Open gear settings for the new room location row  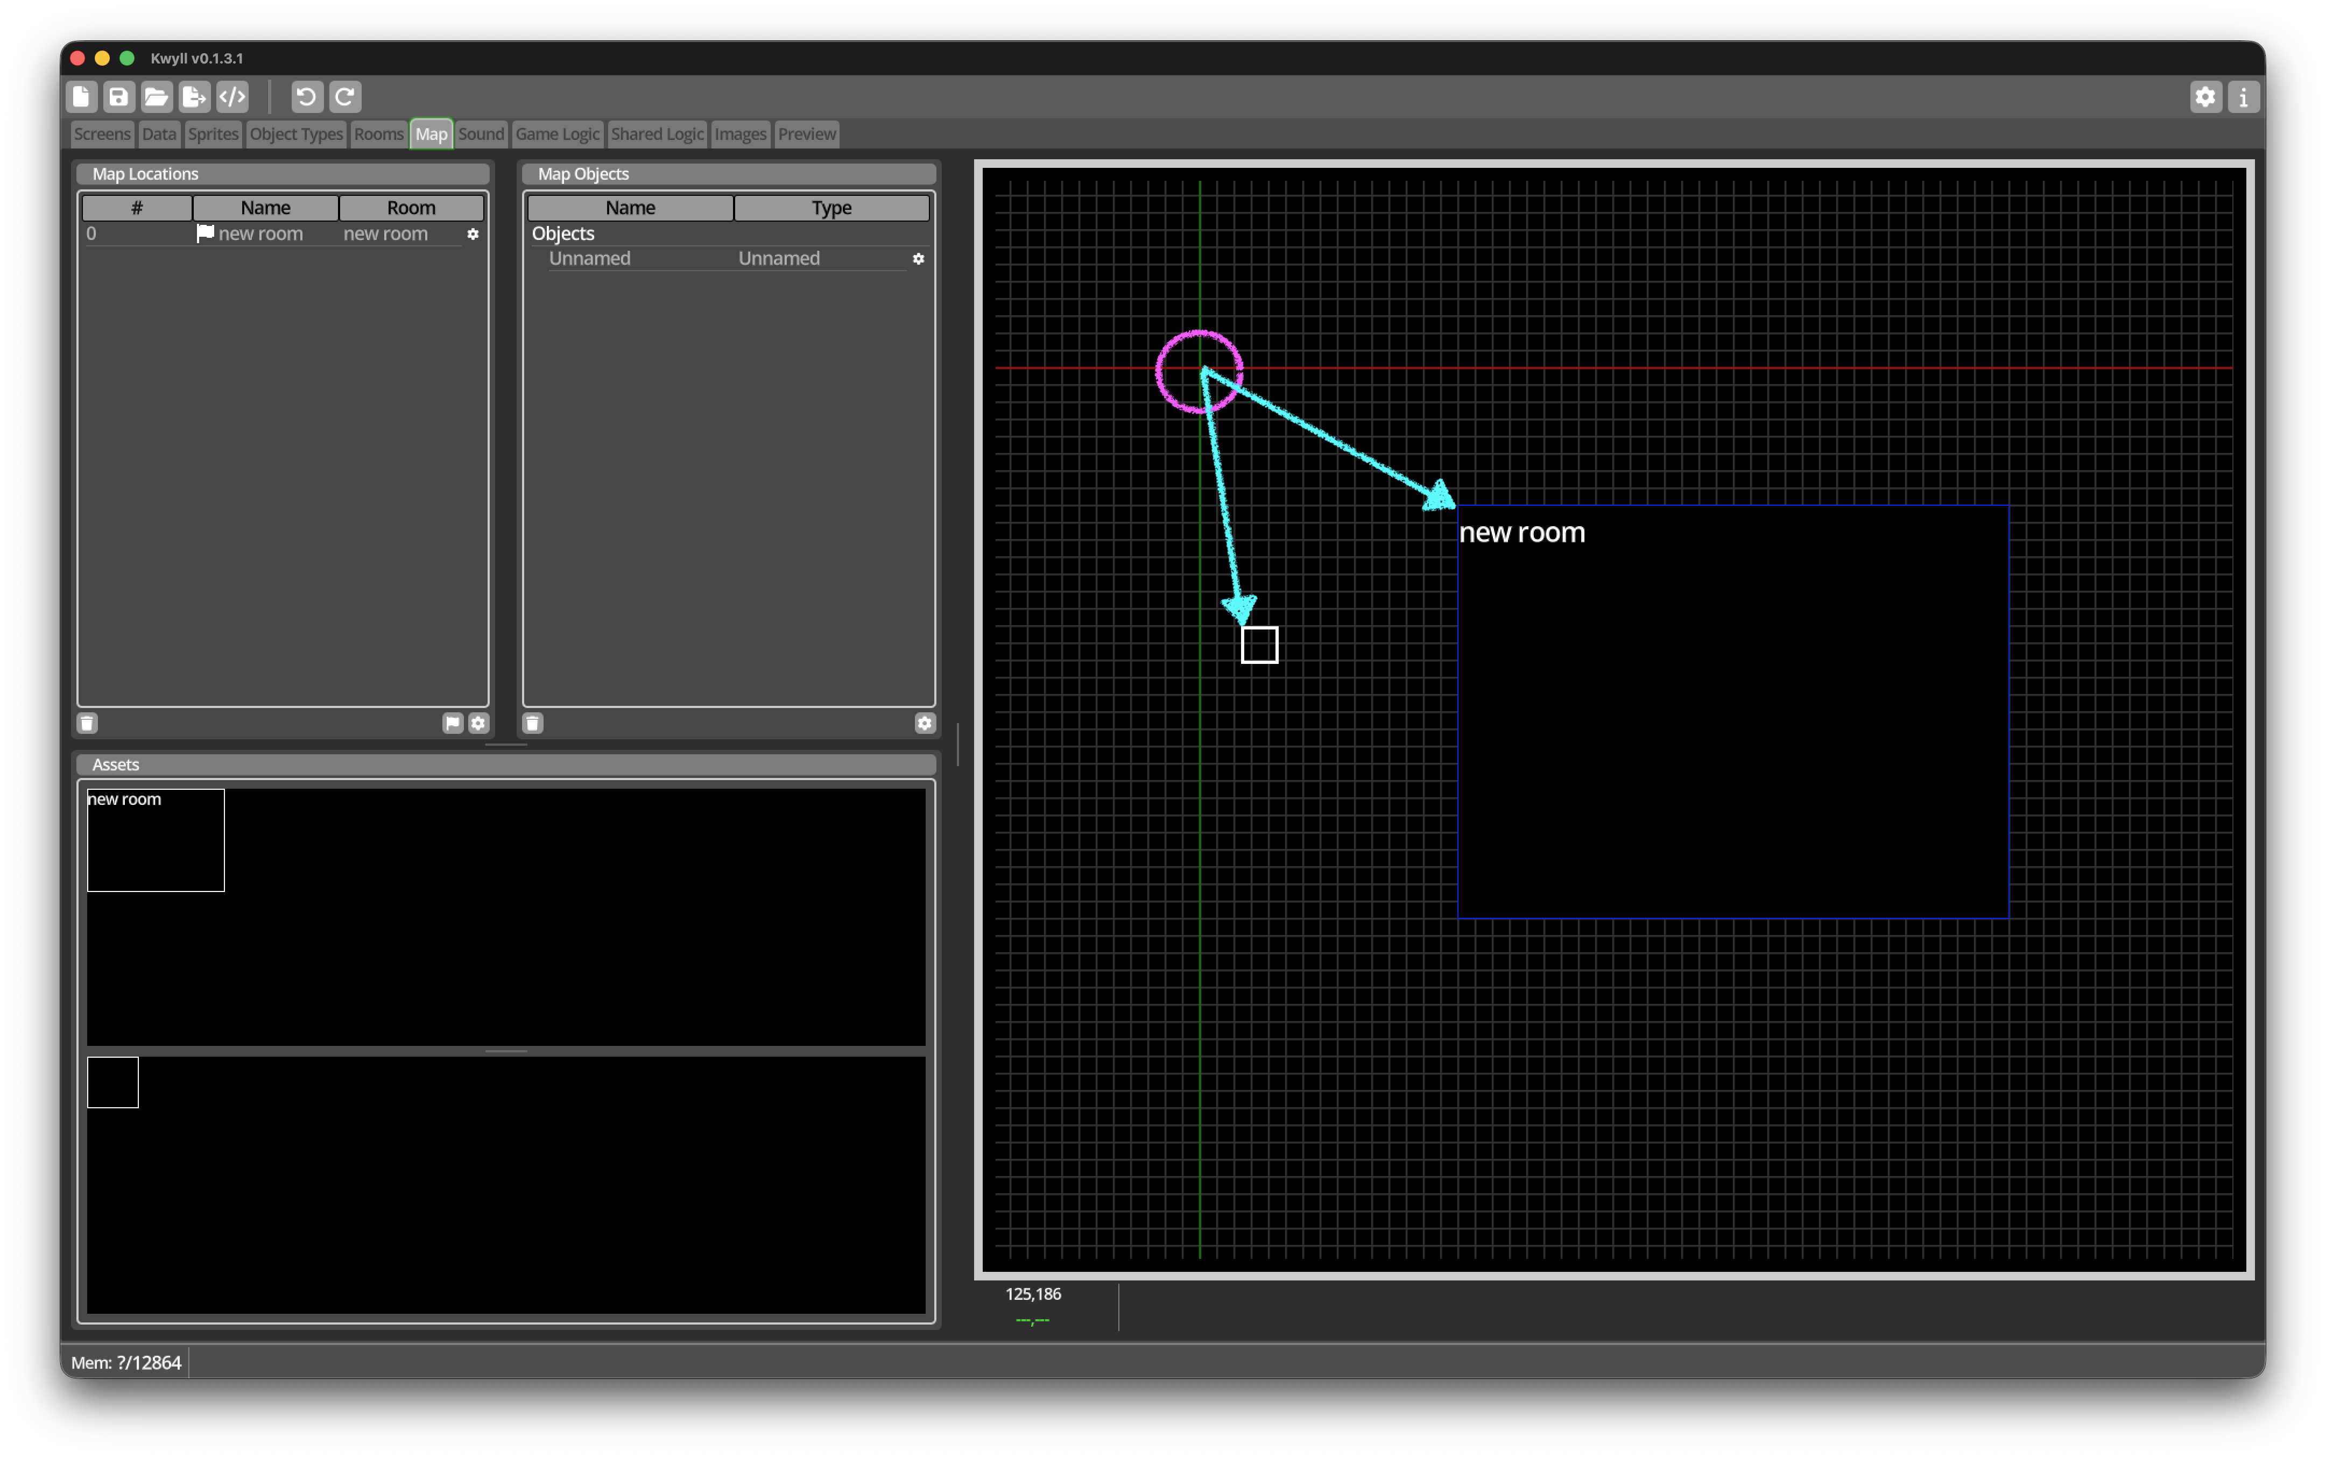point(473,235)
